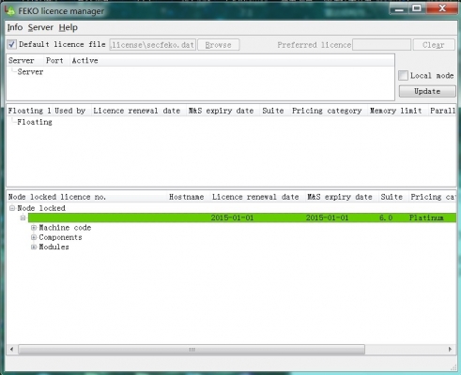Open the Help menu
Viewport: 461px width, 375px height.
coord(69,27)
